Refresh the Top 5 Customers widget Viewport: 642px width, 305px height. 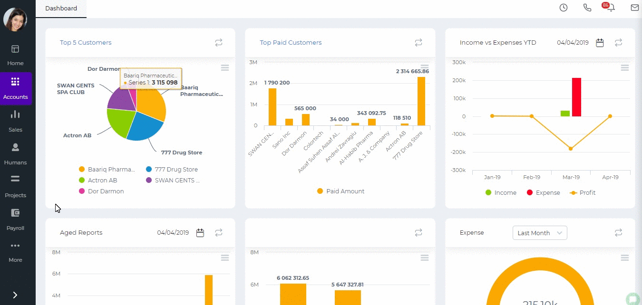(219, 43)
